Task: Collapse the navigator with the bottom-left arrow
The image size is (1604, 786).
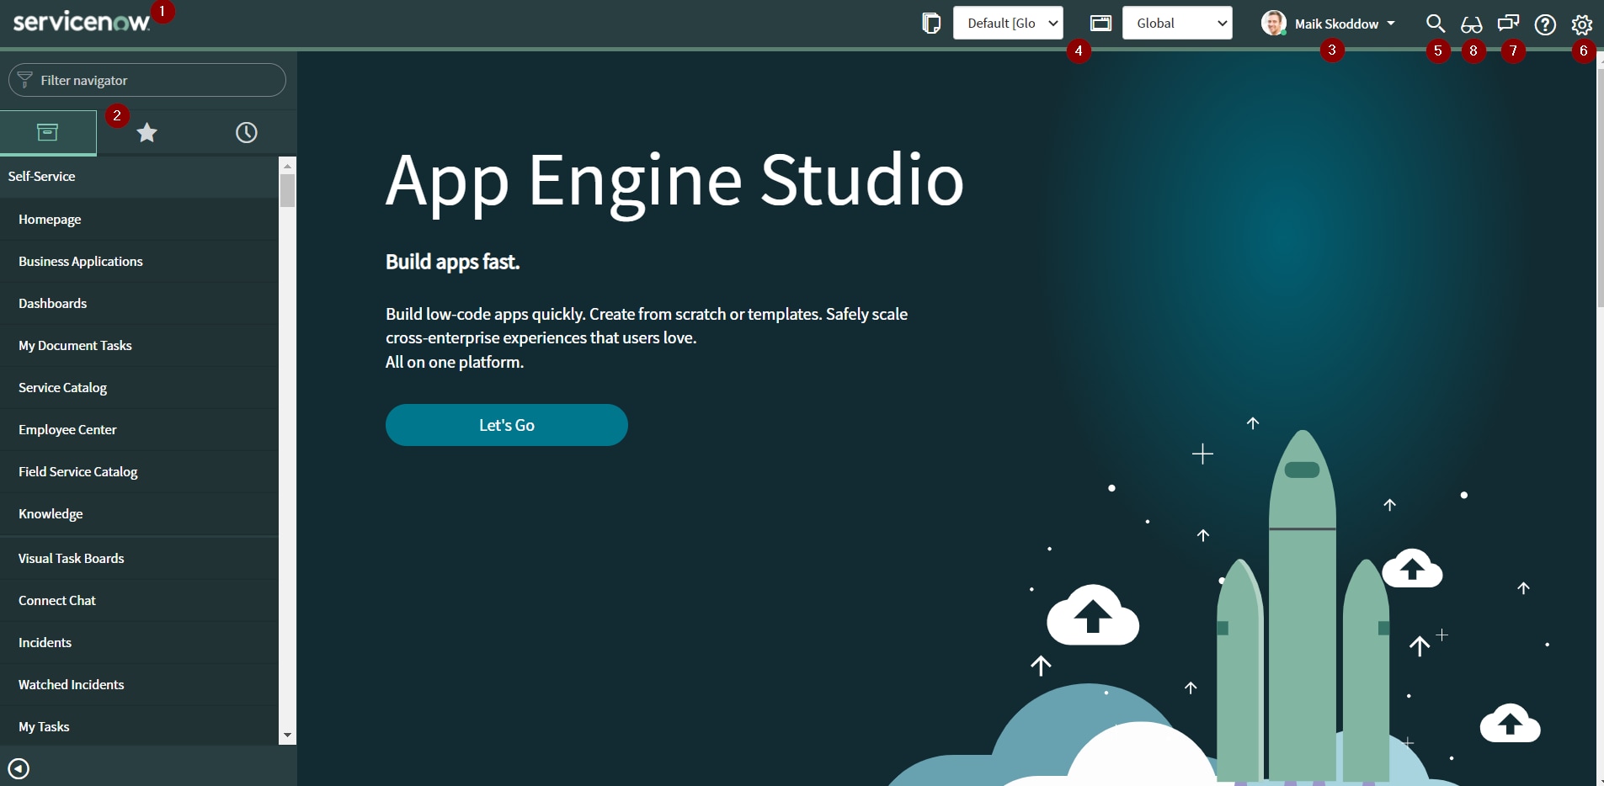Action: pos(19,767)
